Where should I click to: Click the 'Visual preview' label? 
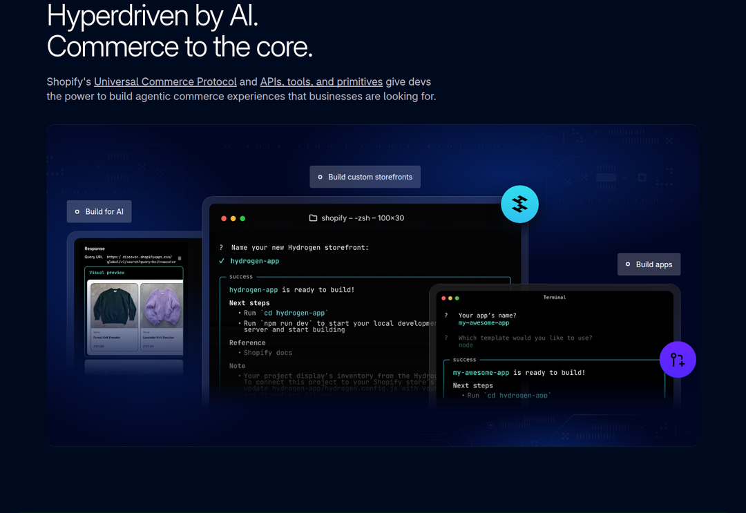coord(106,273)
